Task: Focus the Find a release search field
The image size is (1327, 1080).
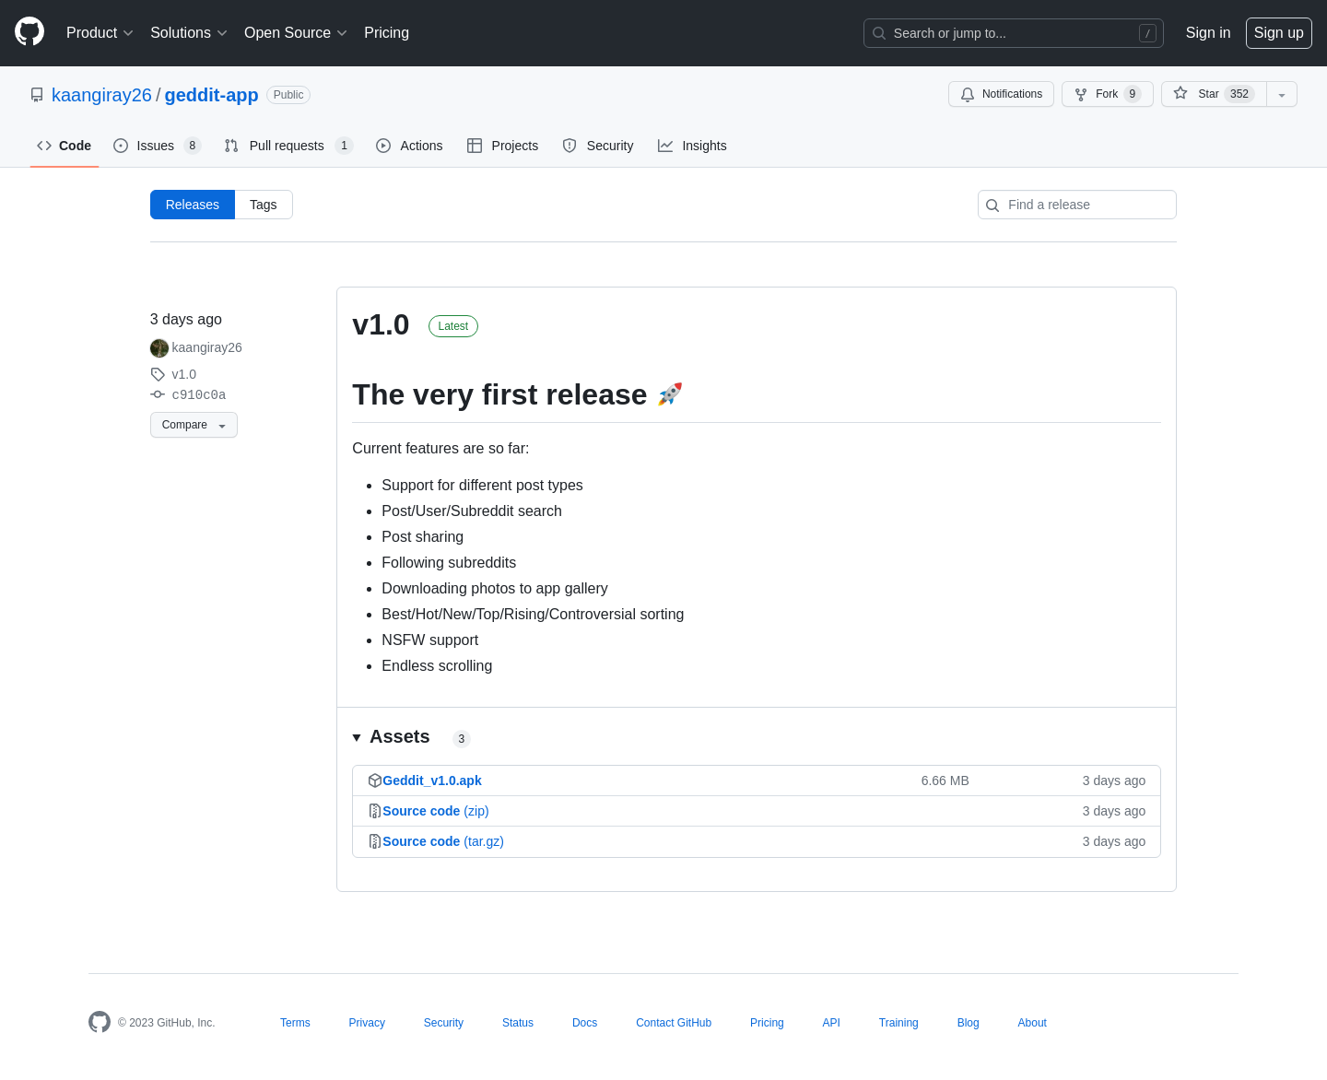Action: [1086, 205]
